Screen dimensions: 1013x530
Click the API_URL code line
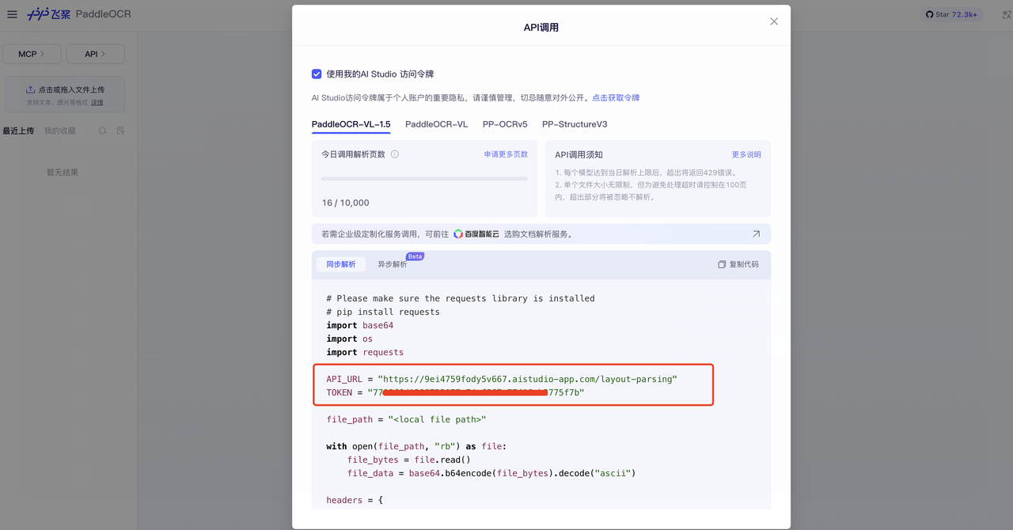[502, 379]
